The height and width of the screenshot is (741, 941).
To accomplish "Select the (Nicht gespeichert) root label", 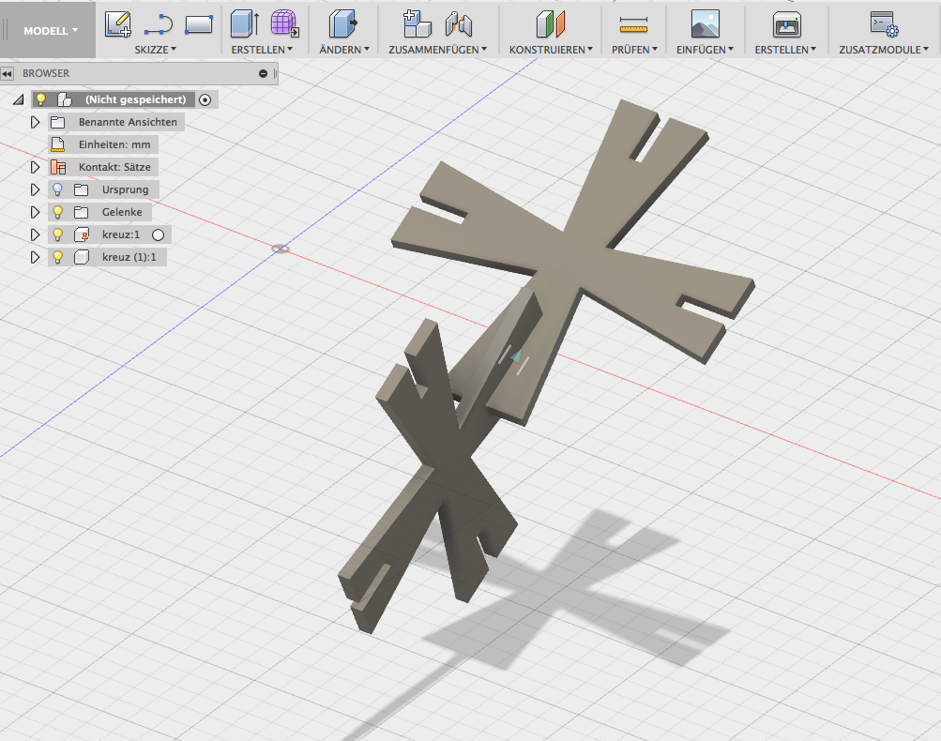I will (136, 99).
